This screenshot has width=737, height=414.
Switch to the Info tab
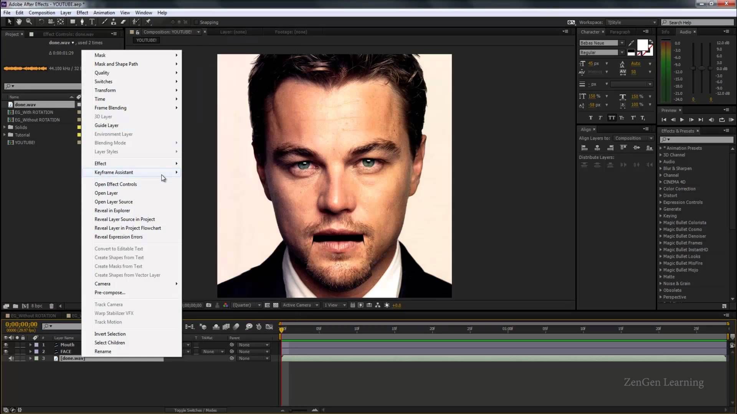[x=665, y=32]
